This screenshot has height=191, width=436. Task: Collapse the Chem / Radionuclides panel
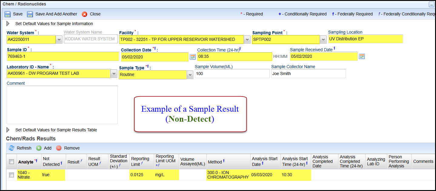coord(431,4)
